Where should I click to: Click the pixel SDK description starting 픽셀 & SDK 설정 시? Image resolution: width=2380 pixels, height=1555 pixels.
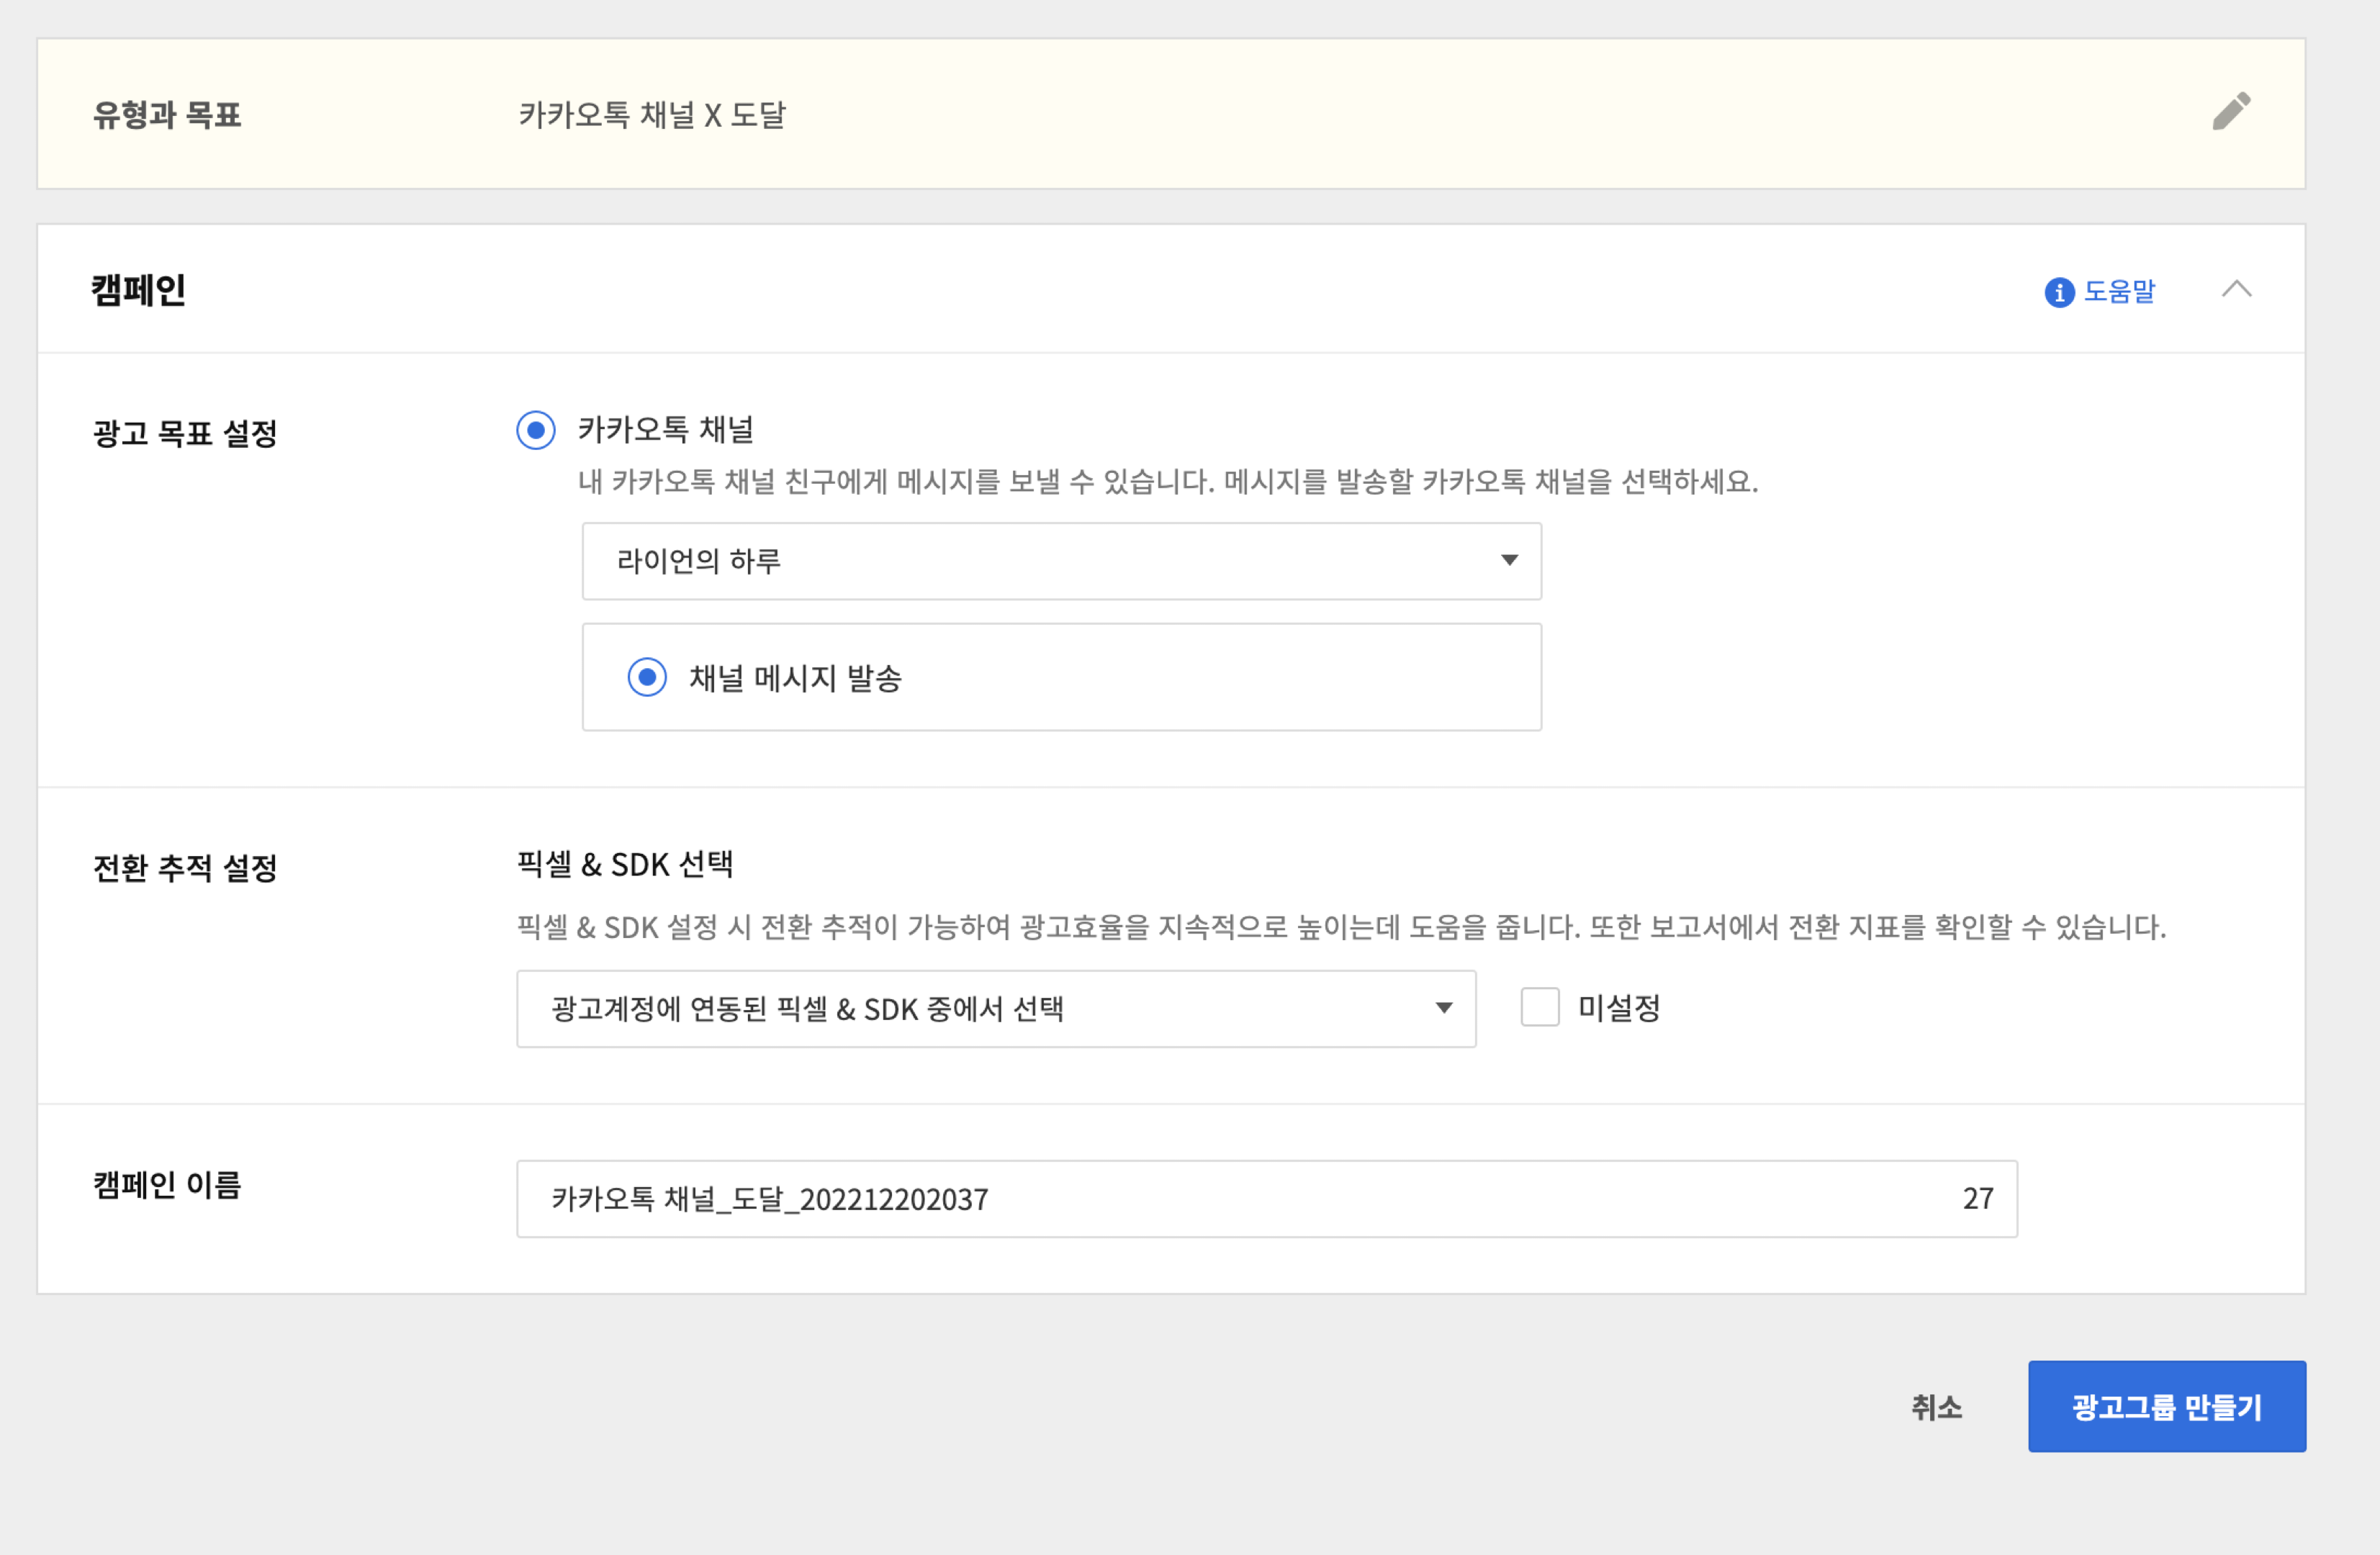(1341, 927)
